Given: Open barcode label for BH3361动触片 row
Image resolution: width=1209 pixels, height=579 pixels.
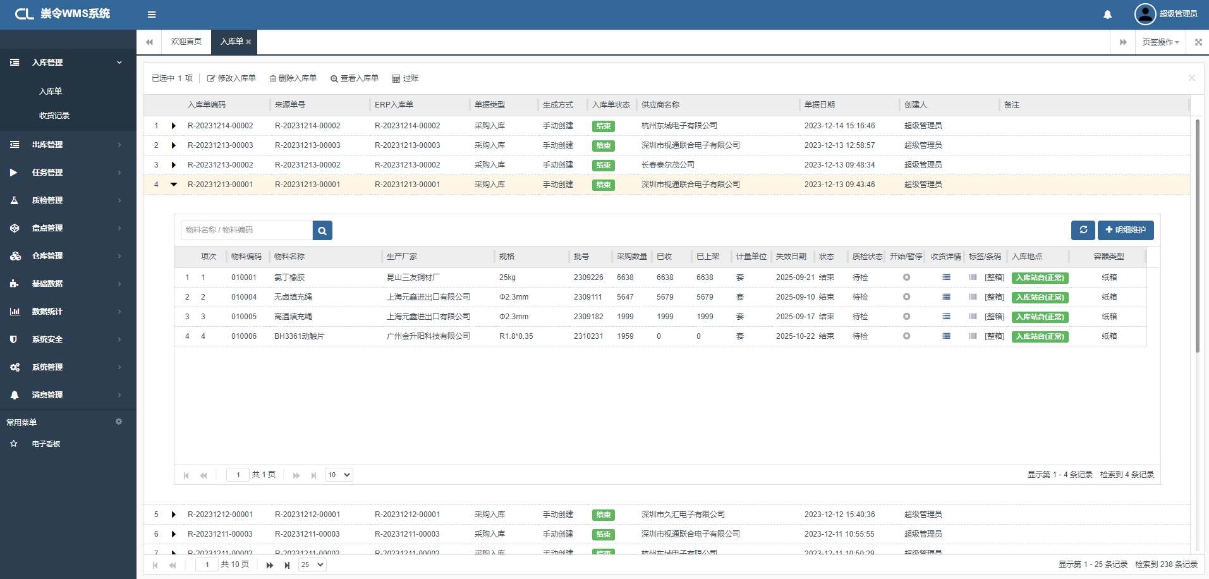Looking at the screenshot, I should [x=973, y=336].
